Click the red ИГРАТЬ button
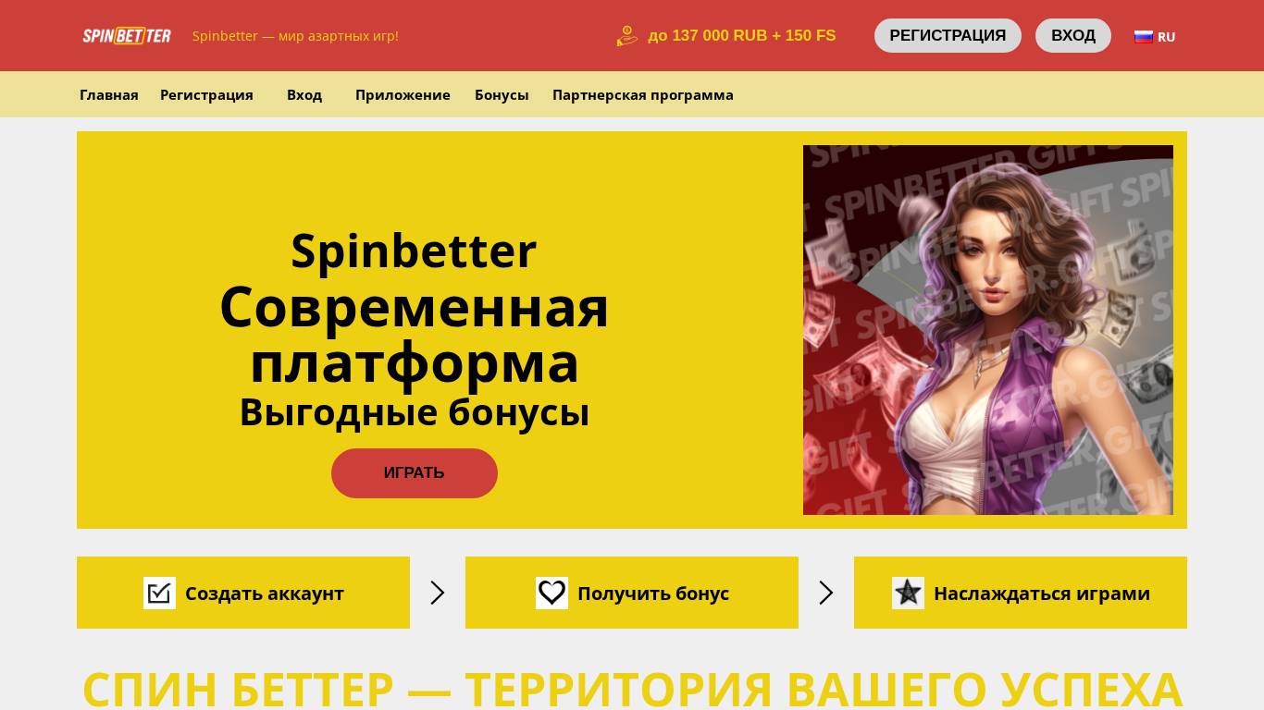This screenshot has width=1264, height=710. (415, 473)
